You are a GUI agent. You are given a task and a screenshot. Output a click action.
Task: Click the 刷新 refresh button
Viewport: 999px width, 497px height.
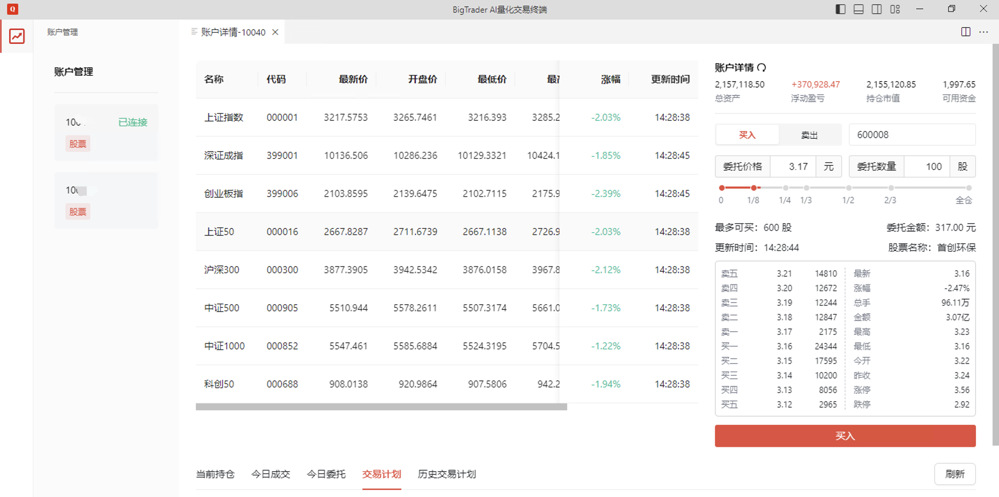point(955,474)
